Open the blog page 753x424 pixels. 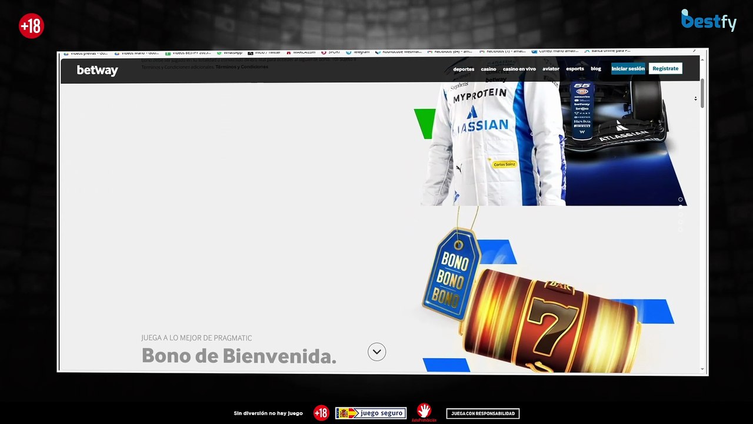click(596, 69)
